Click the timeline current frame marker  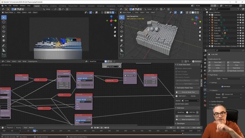[x=35, y=131]
